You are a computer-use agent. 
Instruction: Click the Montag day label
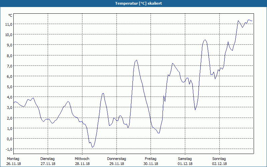(x=13, y=159)
